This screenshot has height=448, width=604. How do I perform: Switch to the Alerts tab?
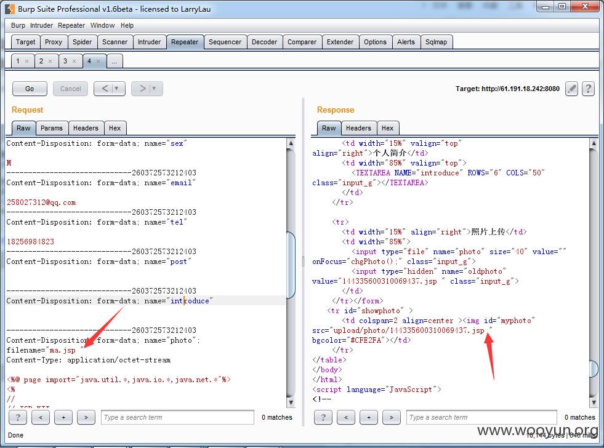[406, 42]
